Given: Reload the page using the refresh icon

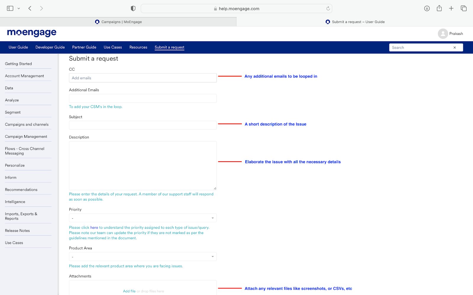Looking at the screenshot, I should pyautogui.click(x=328, y=9).
